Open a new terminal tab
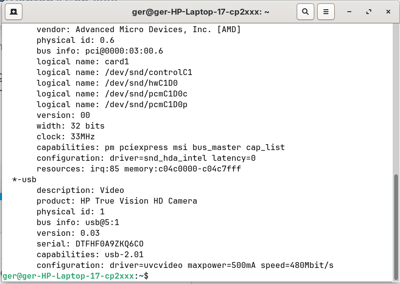 pos(14,11)
